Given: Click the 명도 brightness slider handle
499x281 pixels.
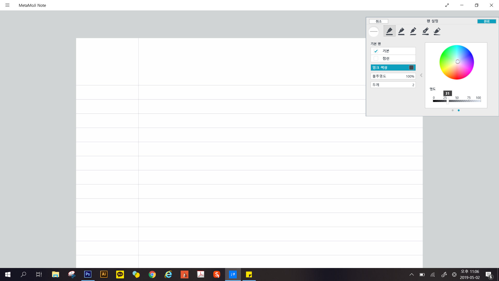Looking at the screenshot, I should point(448,101).
